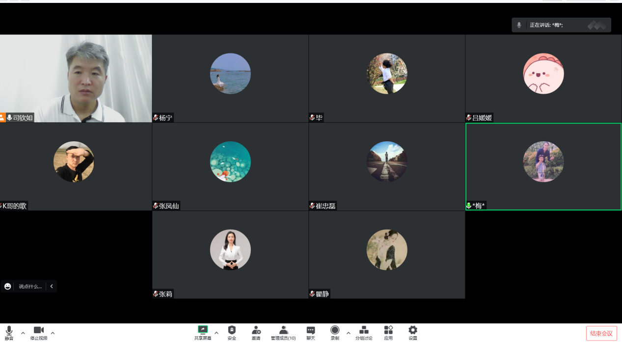
Task: Click the end meeting (结束会议) button
Action: tap(601, 334)
